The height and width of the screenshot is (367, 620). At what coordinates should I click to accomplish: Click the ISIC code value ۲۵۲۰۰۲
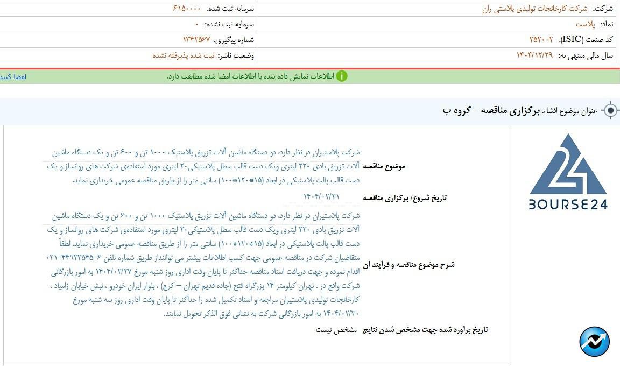[541, 39]
